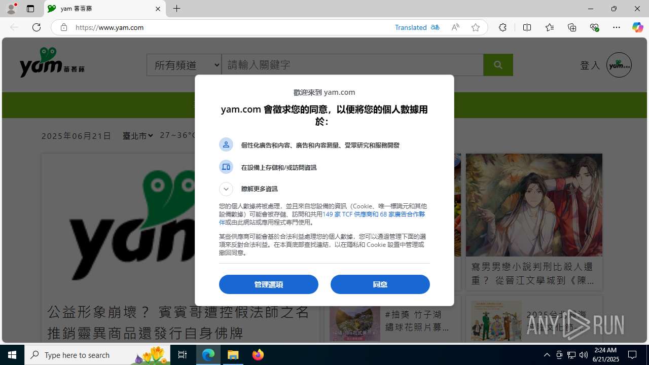The height and width of the screenshot is (365, 649).
Task: Expand the 臺北市 city dropdown
Action: coord(137,136)
